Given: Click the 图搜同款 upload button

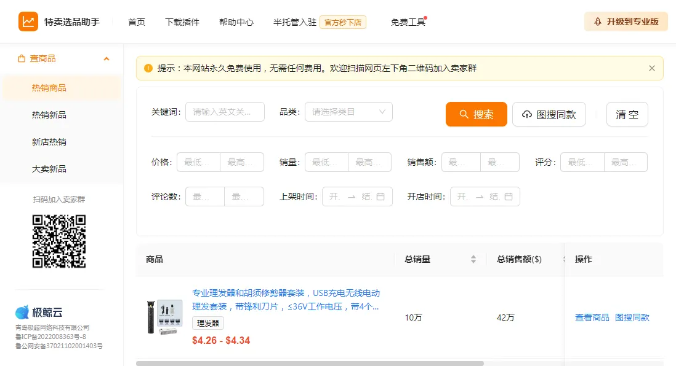Looking at the screenshot, I should click(x=549, y=114).
